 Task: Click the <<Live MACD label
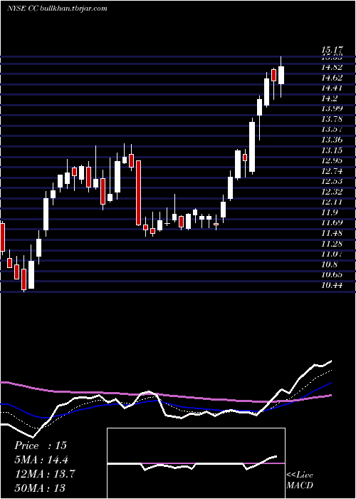point(300,480)
